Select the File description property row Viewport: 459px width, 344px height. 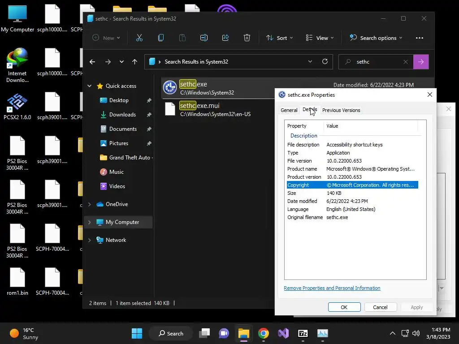click(x=352, y=145)
